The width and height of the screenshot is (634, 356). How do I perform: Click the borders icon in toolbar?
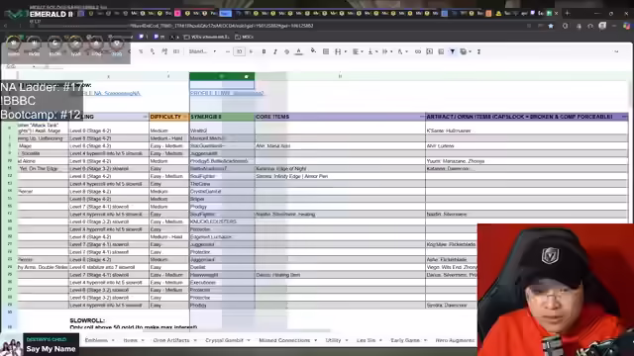[326, 51]
